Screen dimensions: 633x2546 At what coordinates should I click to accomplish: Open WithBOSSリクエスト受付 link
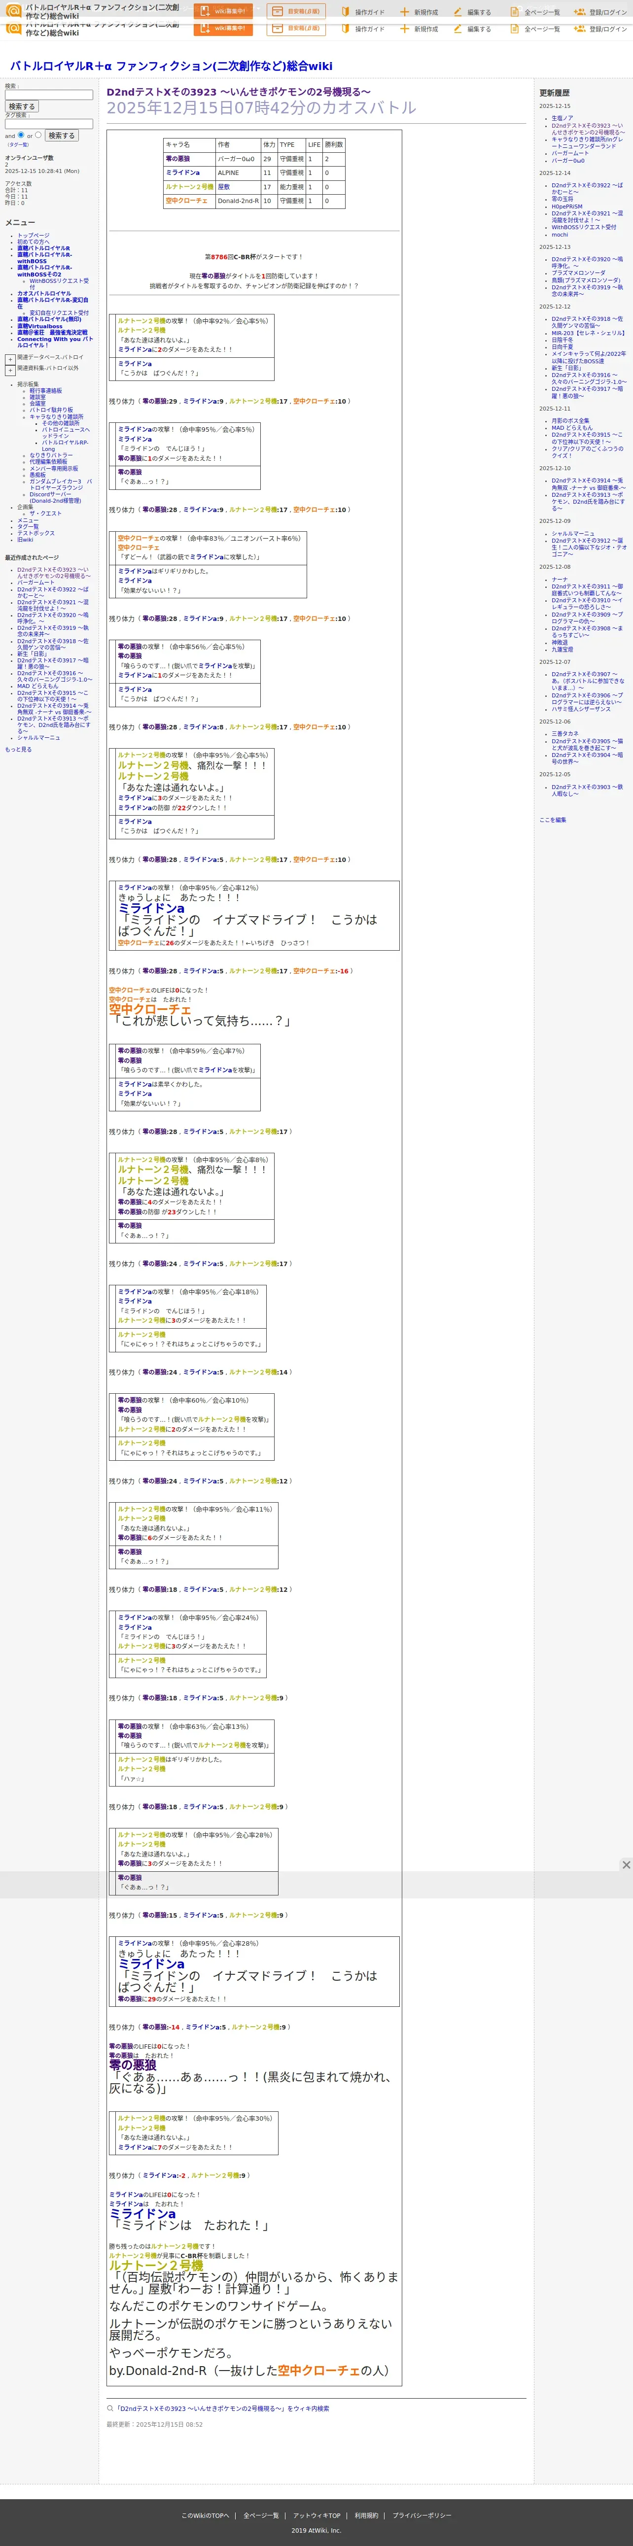[58, 284]
